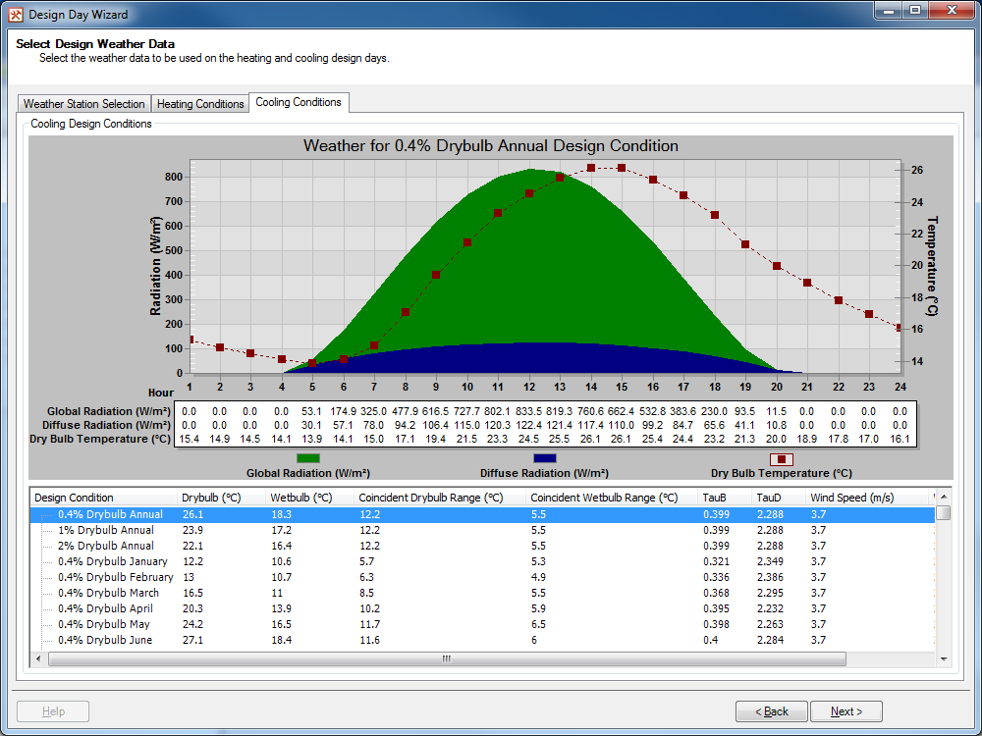Click the vertical scrollbar thumb
The image size is (982, 736).
click(x=943, y=512)
